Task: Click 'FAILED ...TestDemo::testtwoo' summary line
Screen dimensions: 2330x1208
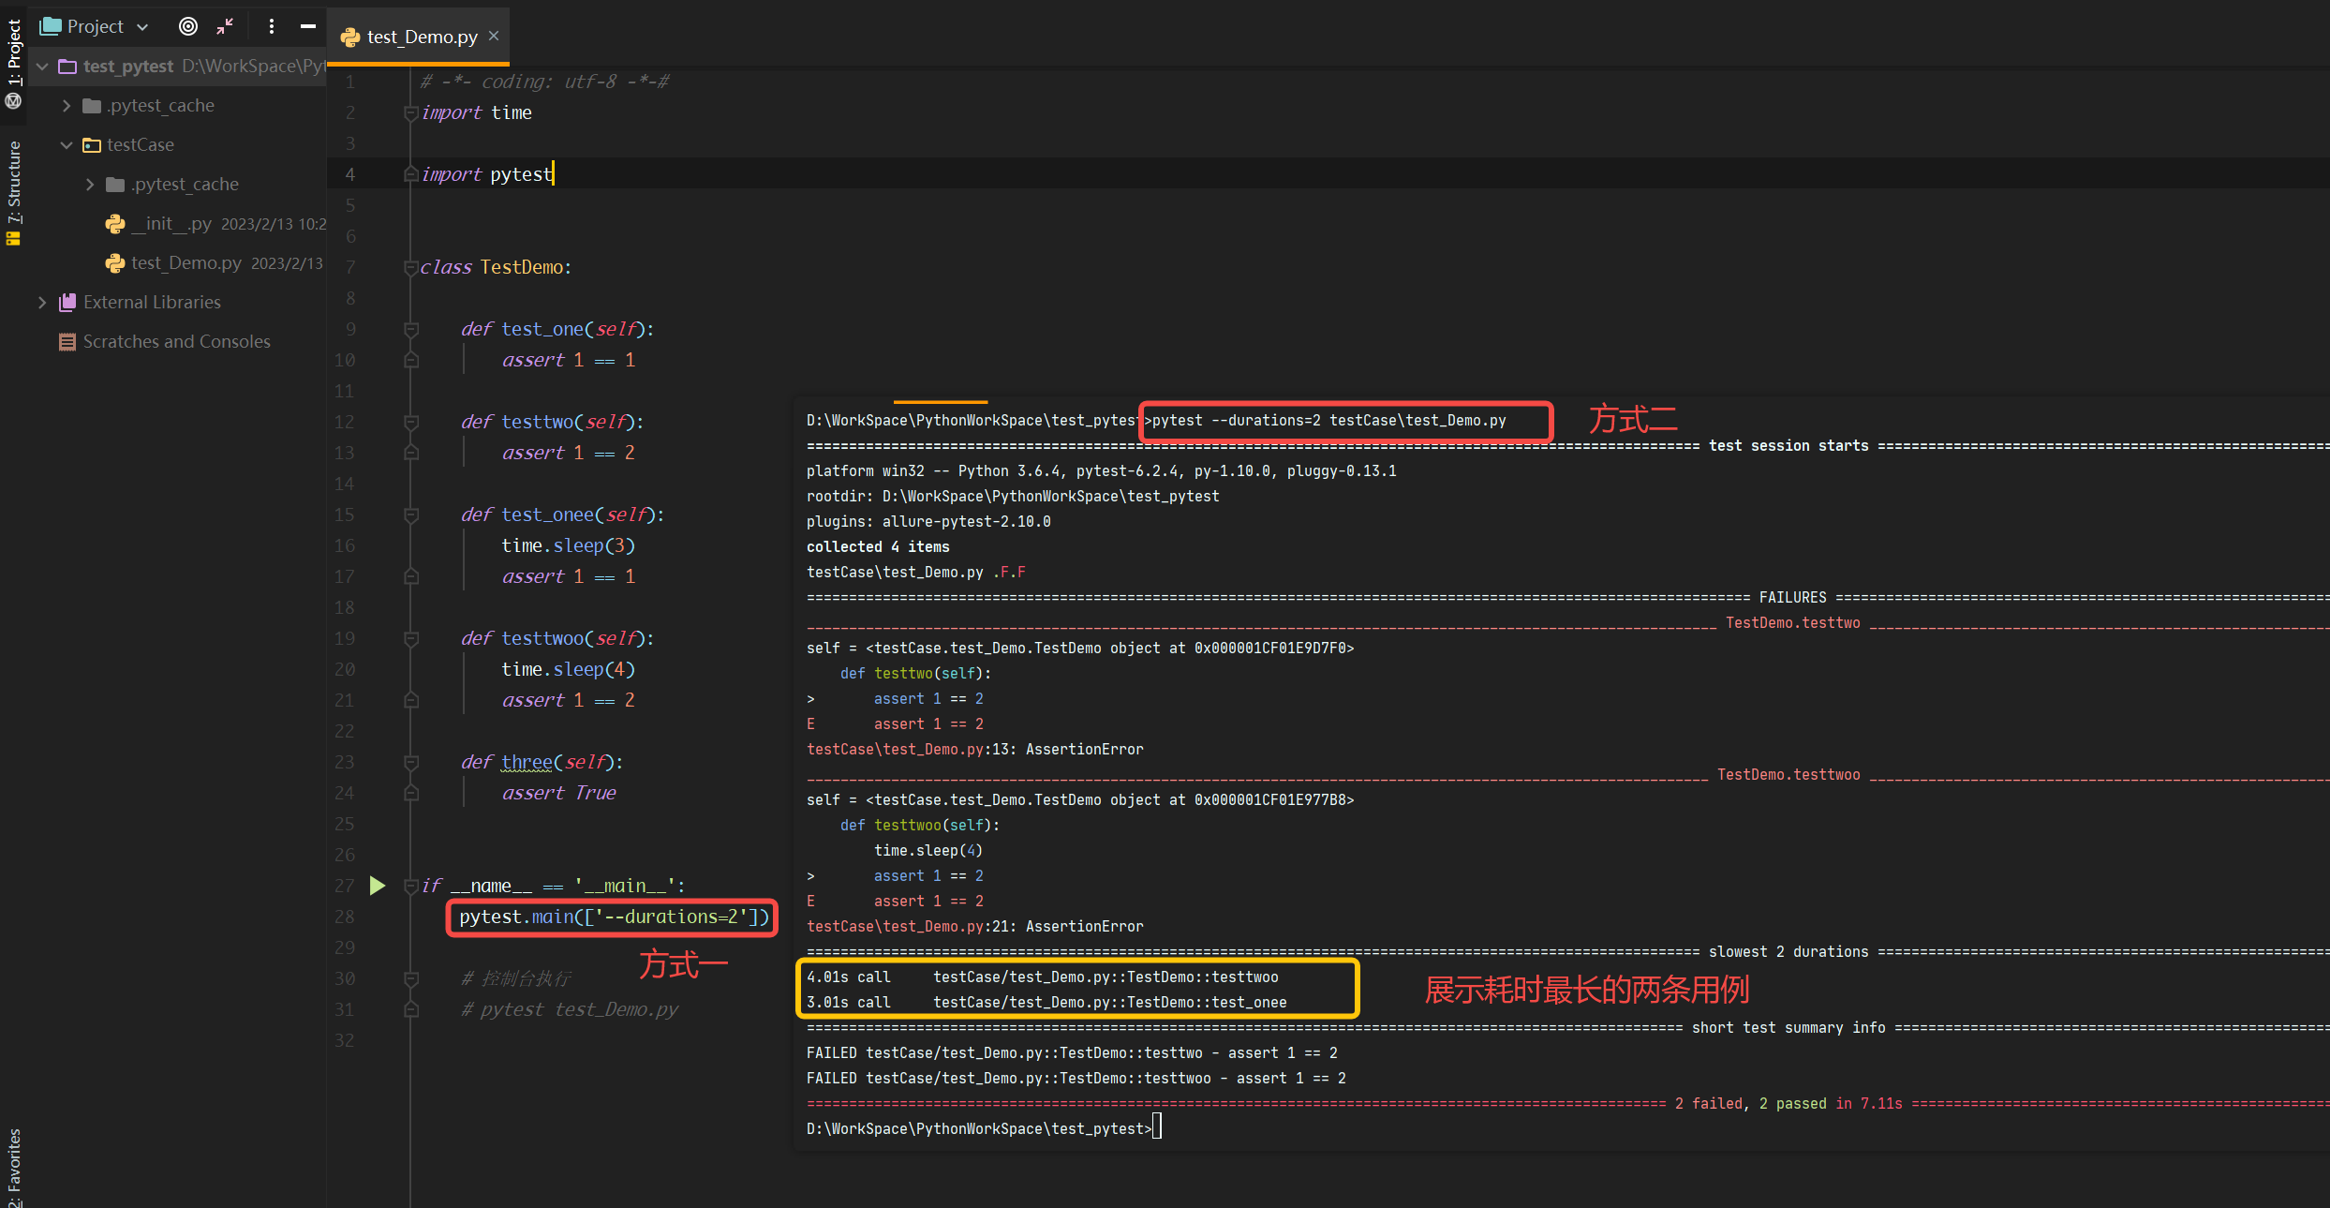Action: point(1076,1078)
